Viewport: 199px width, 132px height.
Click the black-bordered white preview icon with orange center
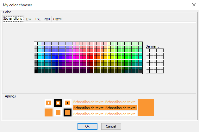[x=58, y=103]
